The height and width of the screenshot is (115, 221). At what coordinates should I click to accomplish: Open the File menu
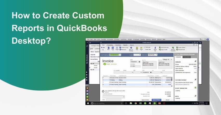point(88,39)
